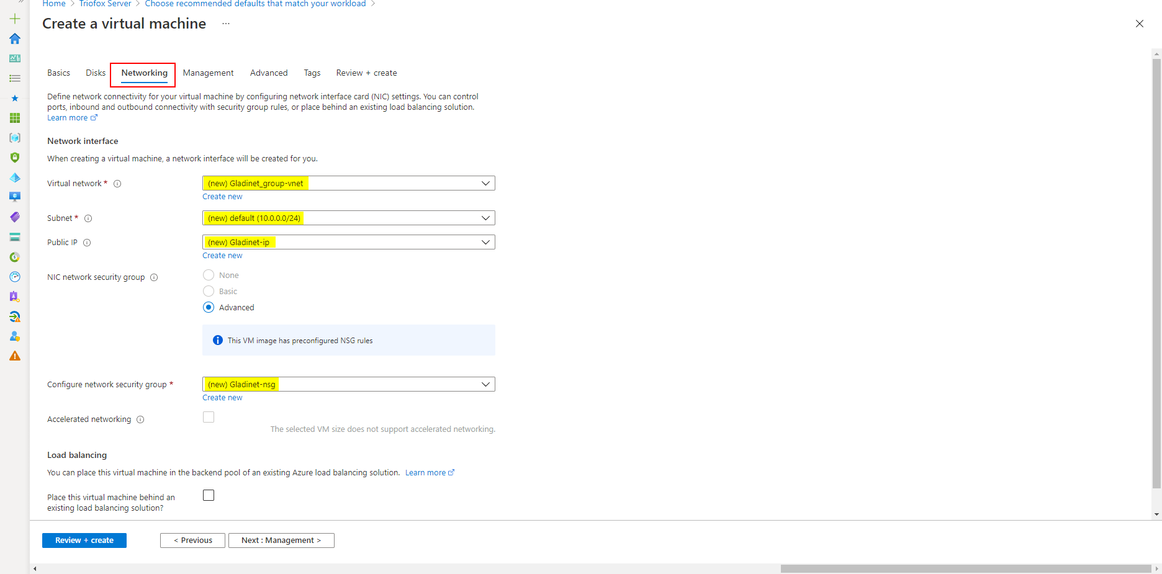The image size is (1162, 574).
Task: Click the vertical scrollbar on right side
Action: [x=1156, y=273]
